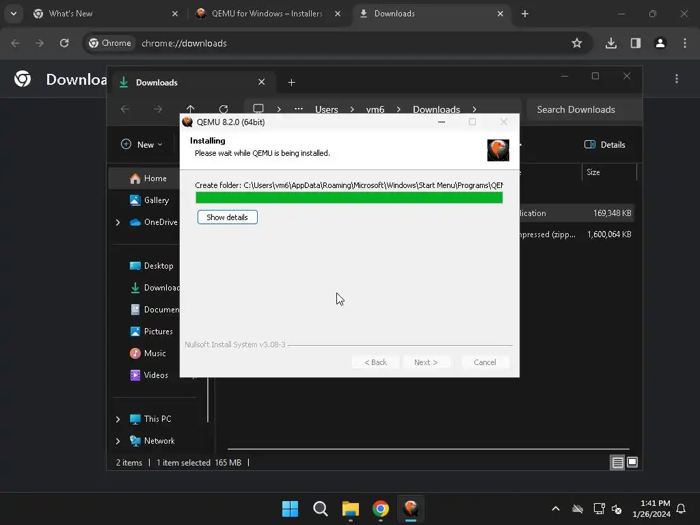Open the Videos quick access folder
700x525 pixels.
tap(149, 375)
